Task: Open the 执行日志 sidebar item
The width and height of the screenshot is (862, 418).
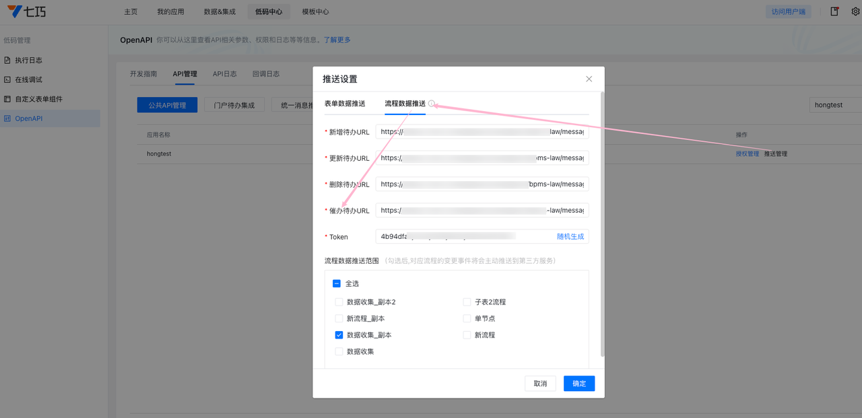Action: click(28, 60)
